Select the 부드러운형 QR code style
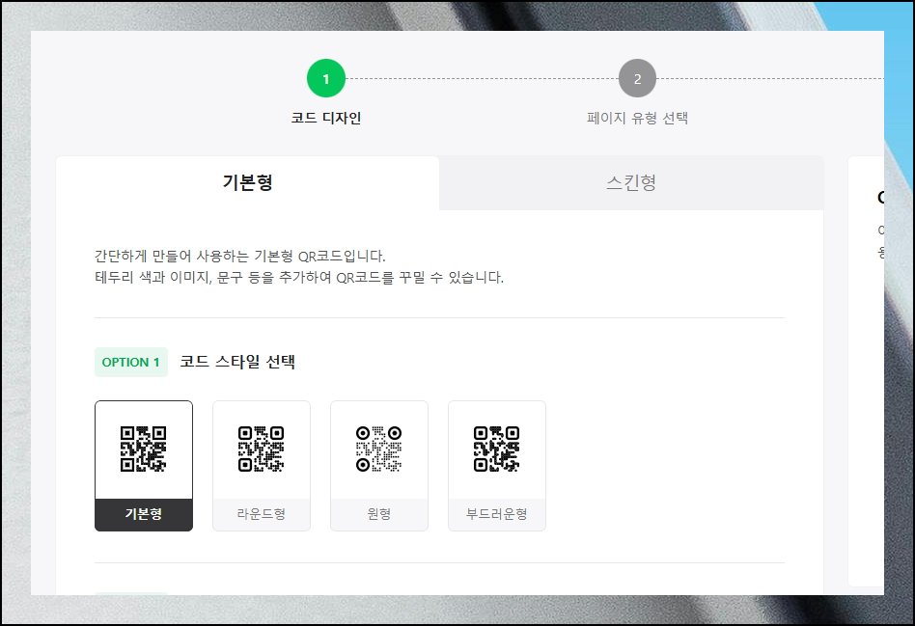 497,466
